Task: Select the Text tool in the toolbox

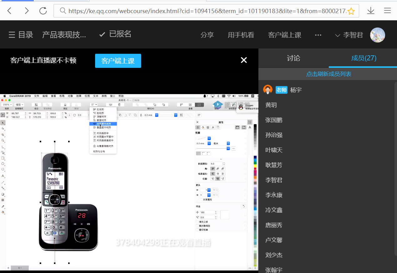Action: coord(3,176)
